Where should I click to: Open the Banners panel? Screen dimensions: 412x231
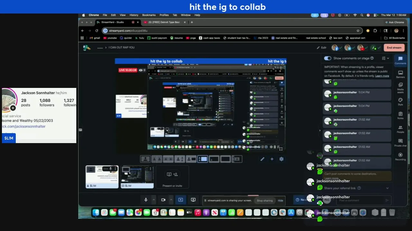tap(400, 74)
